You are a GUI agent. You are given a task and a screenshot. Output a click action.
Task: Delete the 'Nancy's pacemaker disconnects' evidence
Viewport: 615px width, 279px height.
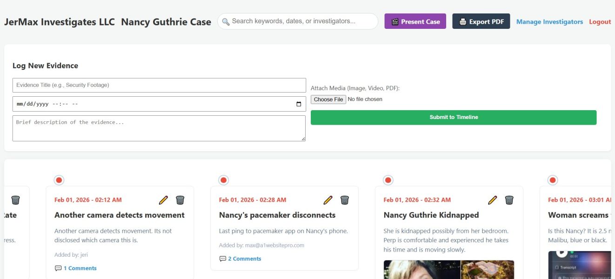point(345,199)
